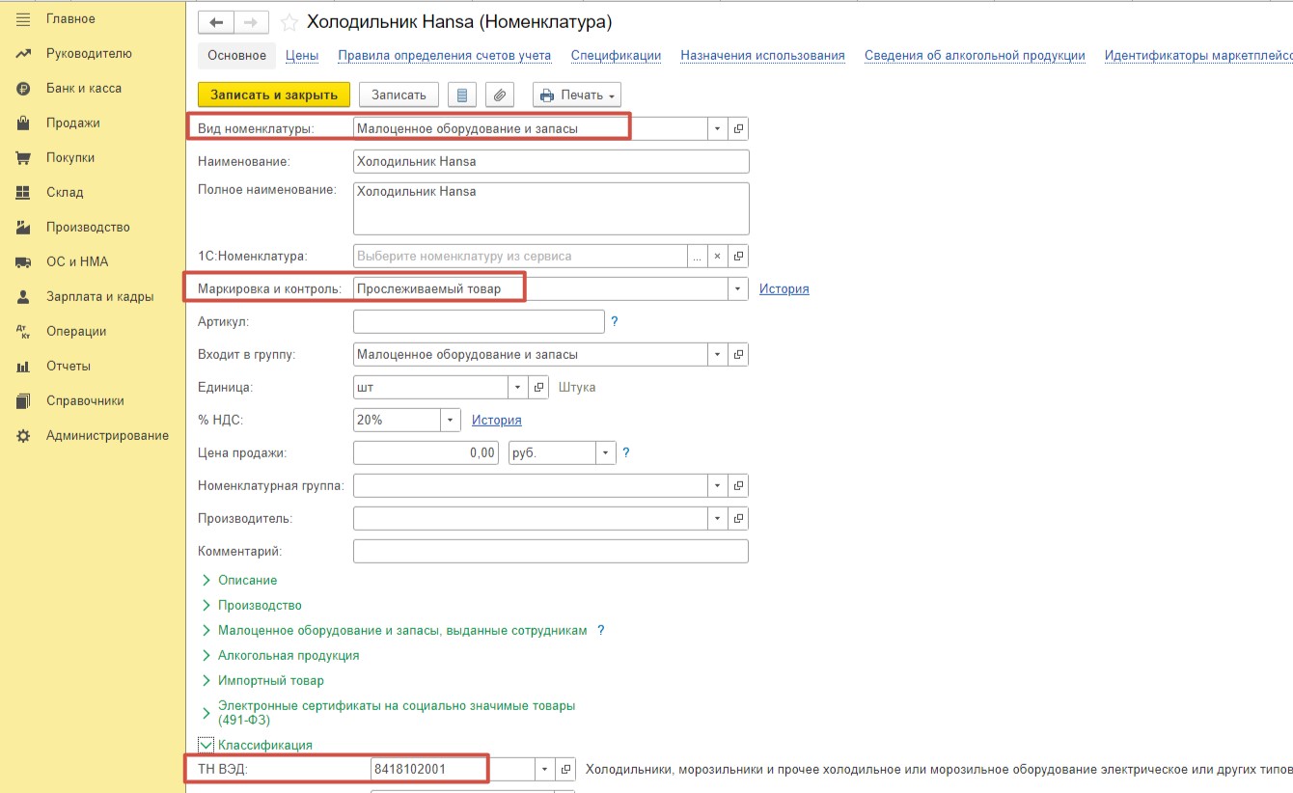Open История link next to % НДС
The width and height of the screenshot is (1293, 793).
point(496,420)
